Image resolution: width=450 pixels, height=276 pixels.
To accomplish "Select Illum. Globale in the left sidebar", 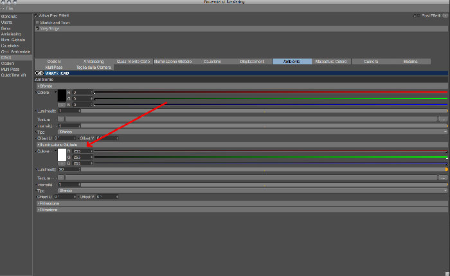I will [x=13, y=40].
